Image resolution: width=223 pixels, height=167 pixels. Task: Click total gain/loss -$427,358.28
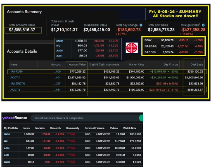tap(193, 30)
